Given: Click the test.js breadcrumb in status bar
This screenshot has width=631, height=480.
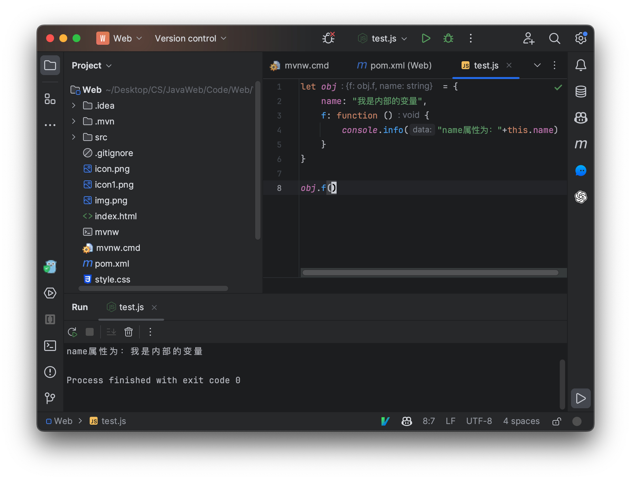Looking at the screenshot, I should click(x=108, y=421).
